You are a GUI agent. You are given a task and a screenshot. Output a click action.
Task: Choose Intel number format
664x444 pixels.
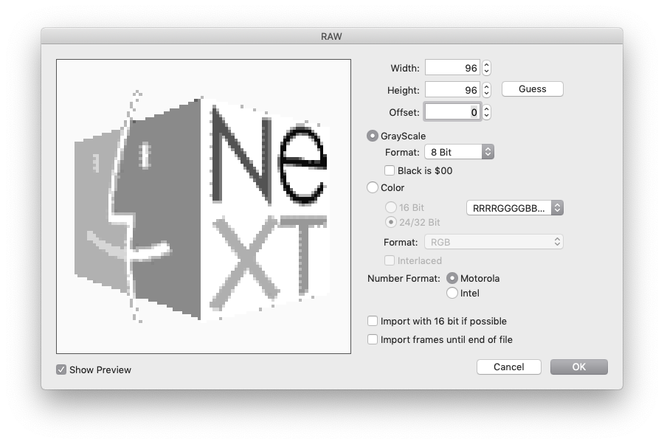tap(452, 293)
